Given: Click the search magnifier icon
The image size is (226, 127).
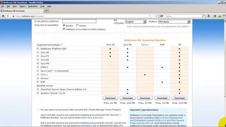Looking at the screenshot, I should 203,16.
